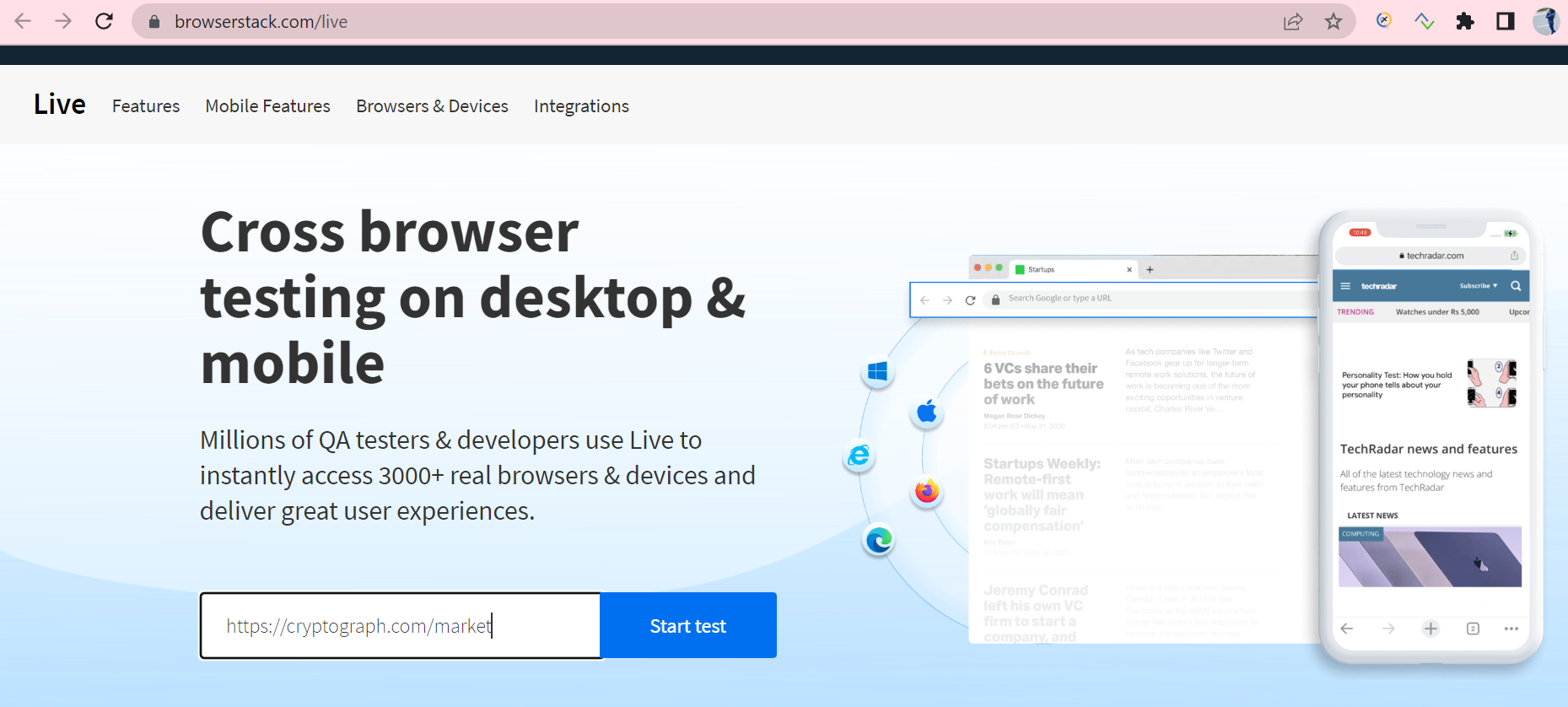Click the forward arrow in mock browser
The height and width of the screenshot is (707, 1568).
[947, 300]
